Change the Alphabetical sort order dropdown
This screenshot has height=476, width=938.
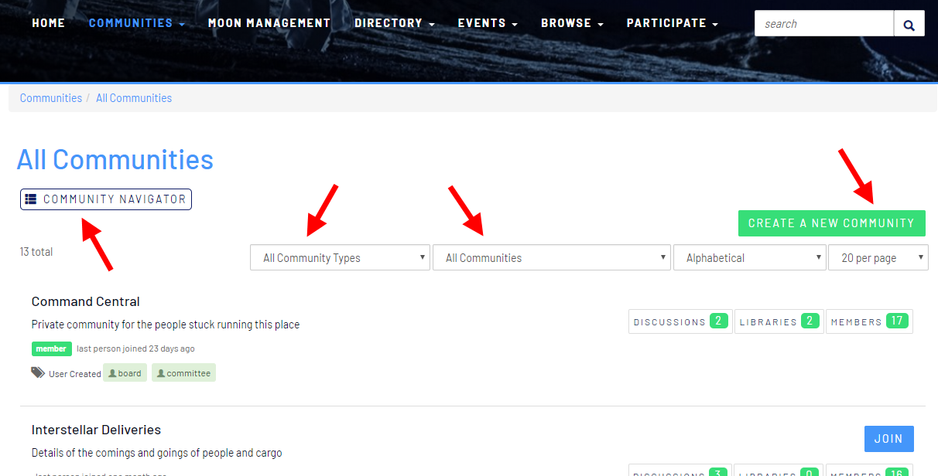point(750,258)
